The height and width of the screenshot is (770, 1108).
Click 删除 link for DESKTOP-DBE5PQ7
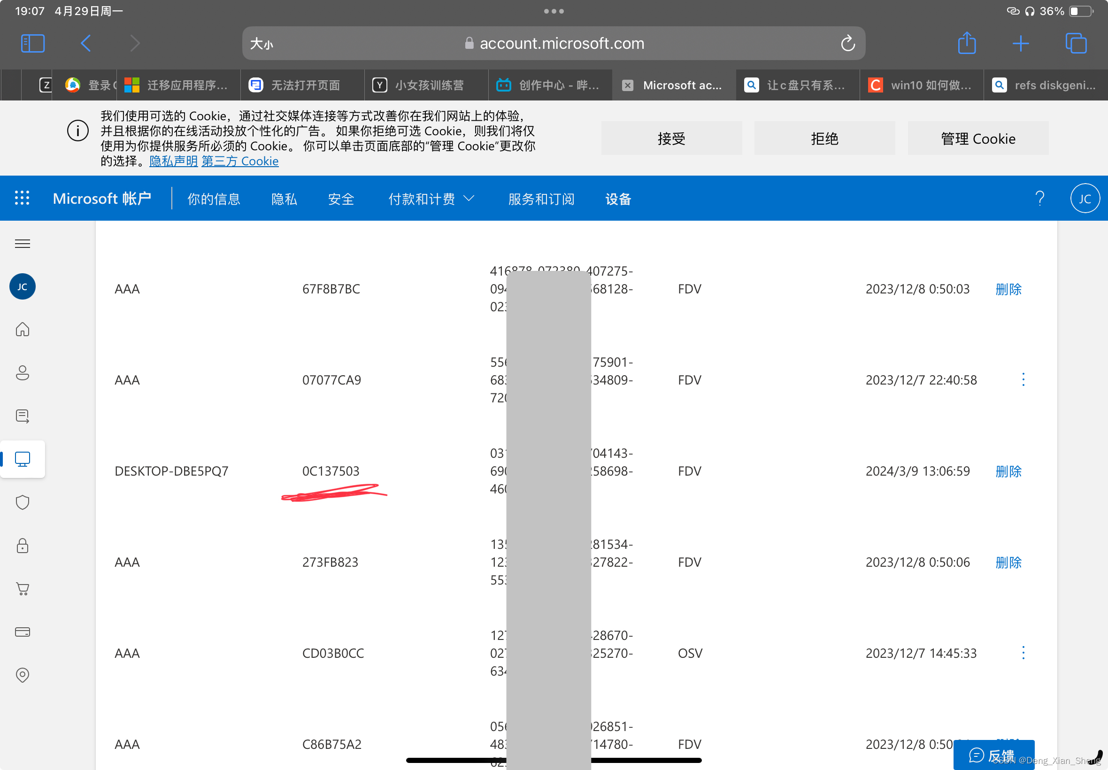click(x=1009, y=471)
